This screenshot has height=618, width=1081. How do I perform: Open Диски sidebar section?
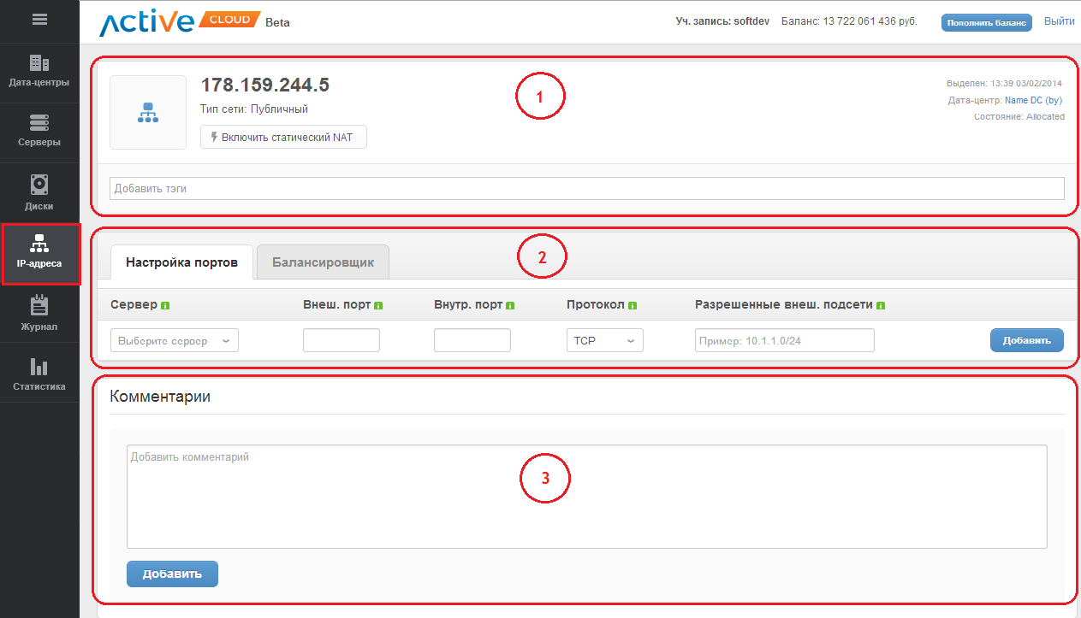pos(39,193)
